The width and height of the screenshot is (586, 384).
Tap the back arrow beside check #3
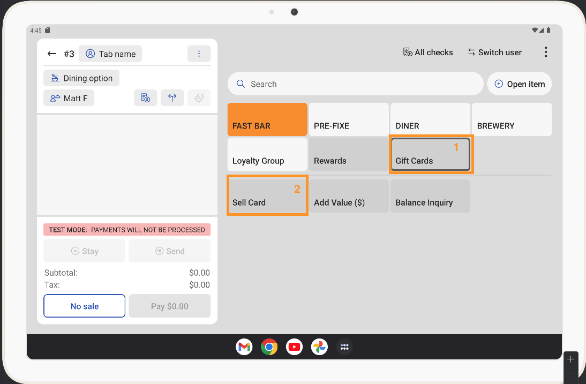tap(52, 54)
